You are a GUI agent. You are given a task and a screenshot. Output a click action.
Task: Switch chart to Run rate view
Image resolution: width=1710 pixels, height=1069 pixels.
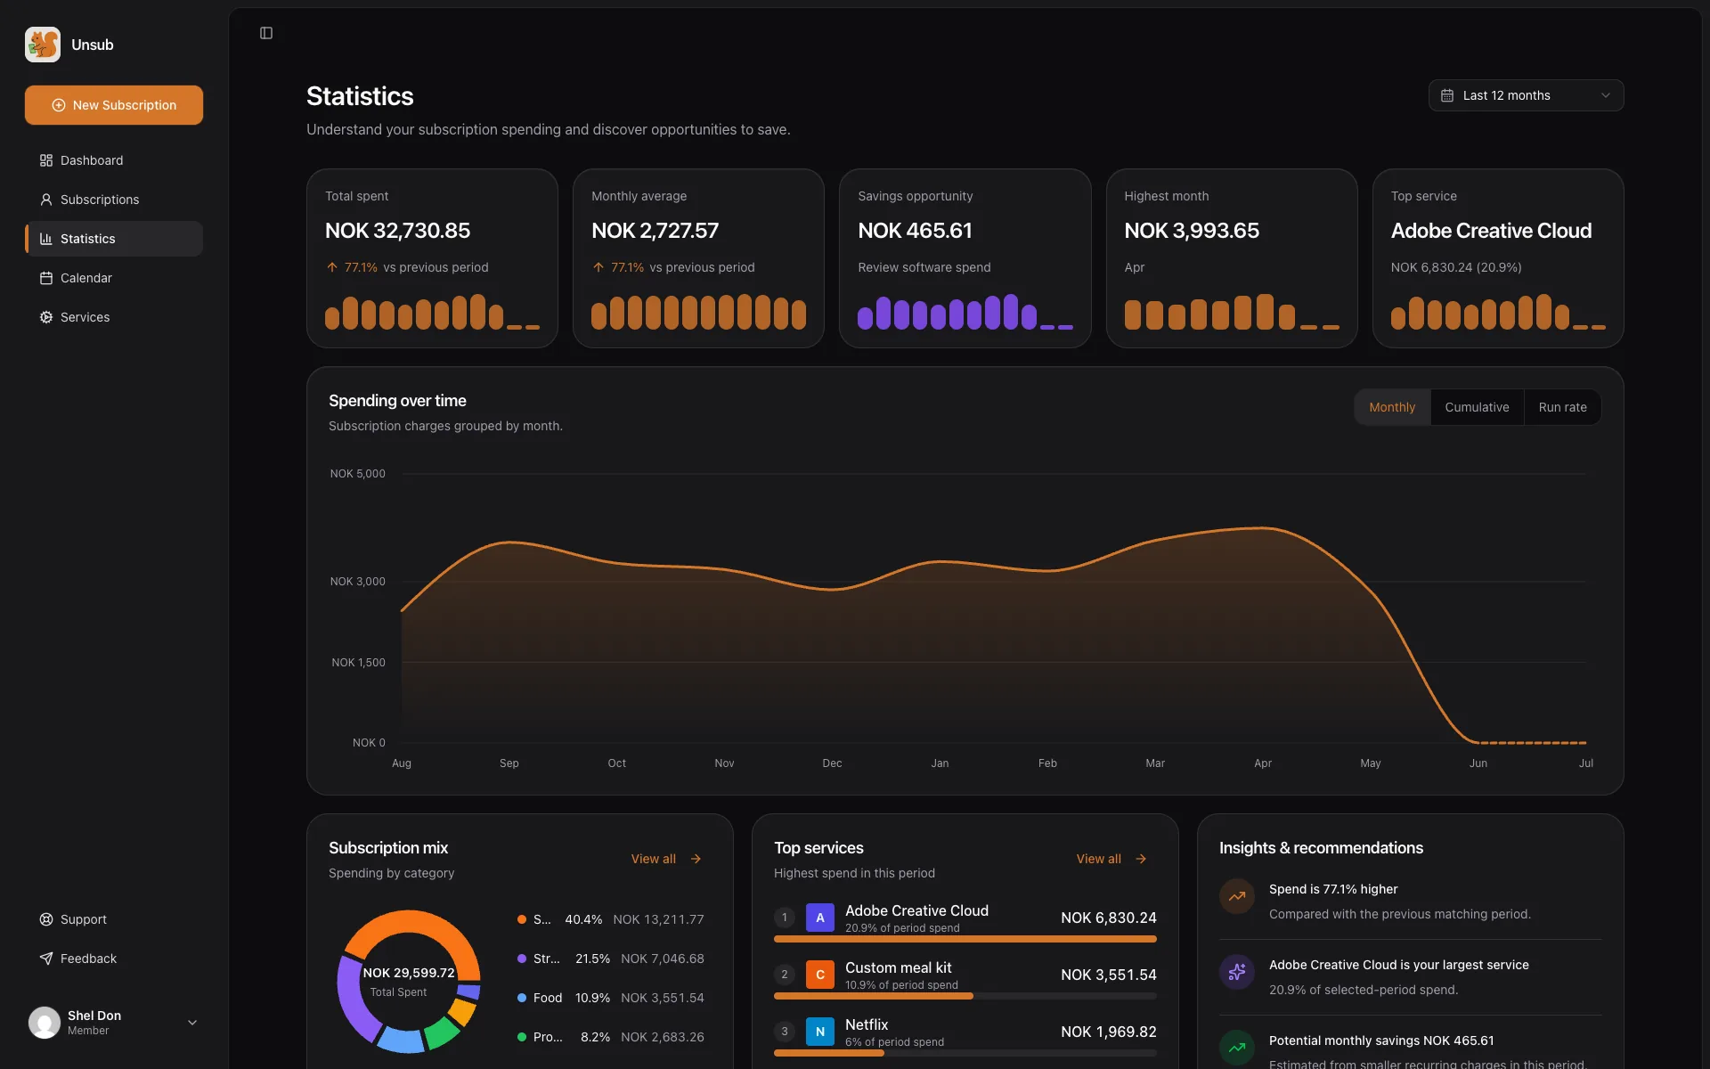tap(1562, 407)
